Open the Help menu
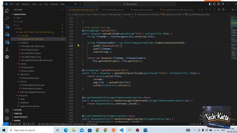Screen dimensions: 237x133 pyautogui.click(x=63, y=4)
